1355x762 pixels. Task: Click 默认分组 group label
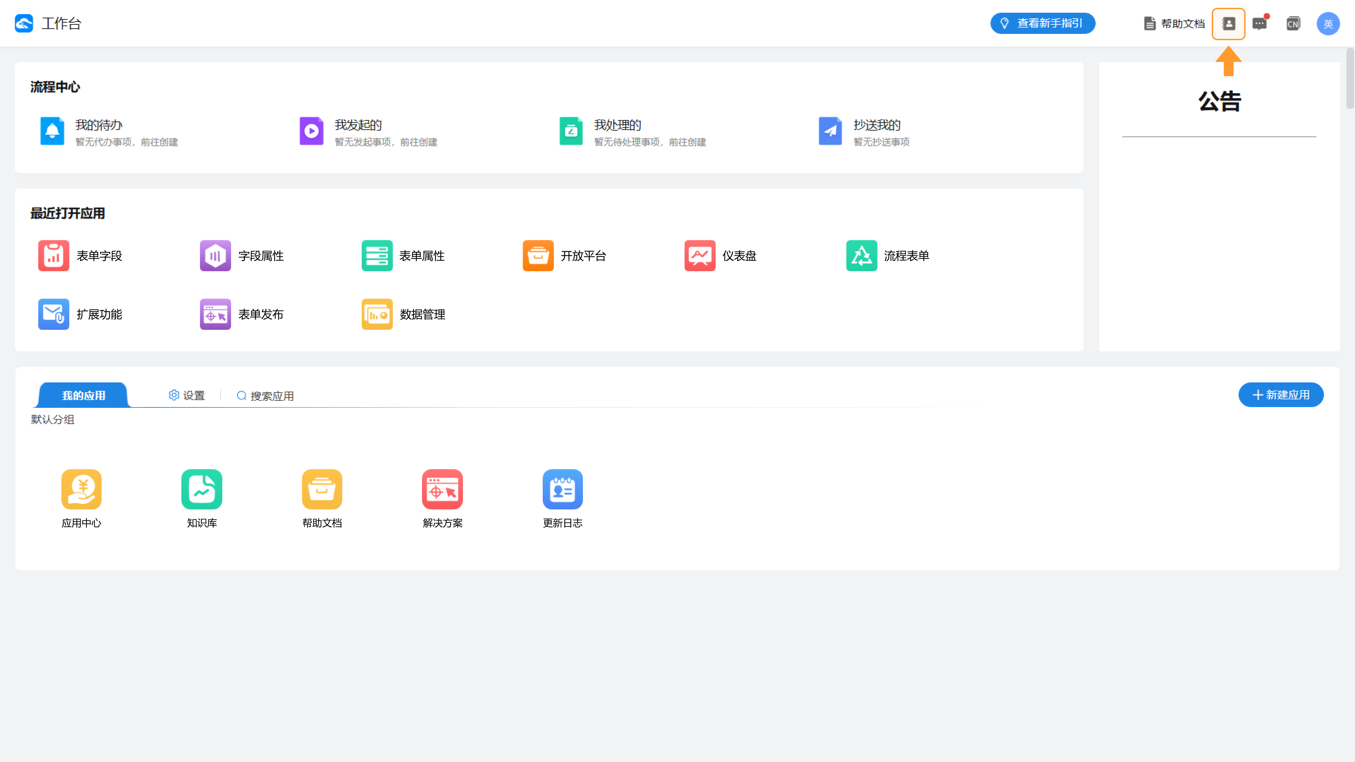pyautogui.click(x=53, y=420)
